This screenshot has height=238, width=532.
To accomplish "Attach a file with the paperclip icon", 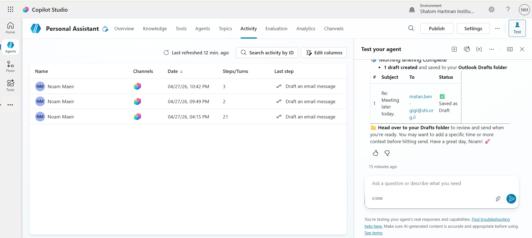I will (498, 199).
